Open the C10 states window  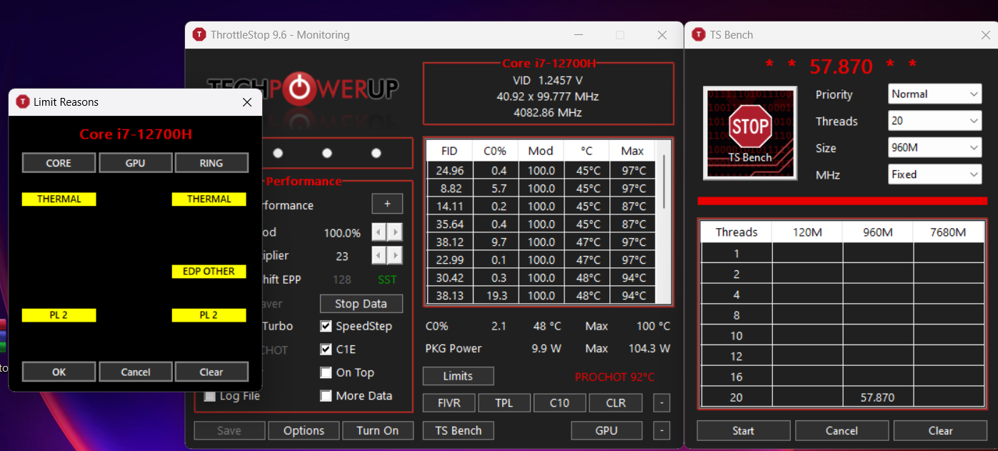559,403
